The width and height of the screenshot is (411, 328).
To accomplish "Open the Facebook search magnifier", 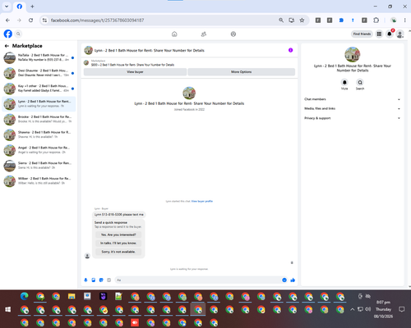I will (x=18, y=34).
